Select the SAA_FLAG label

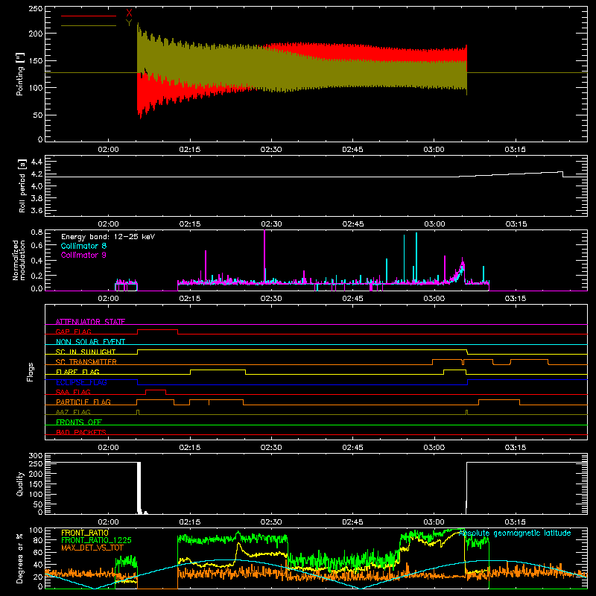tap(73, 392)
